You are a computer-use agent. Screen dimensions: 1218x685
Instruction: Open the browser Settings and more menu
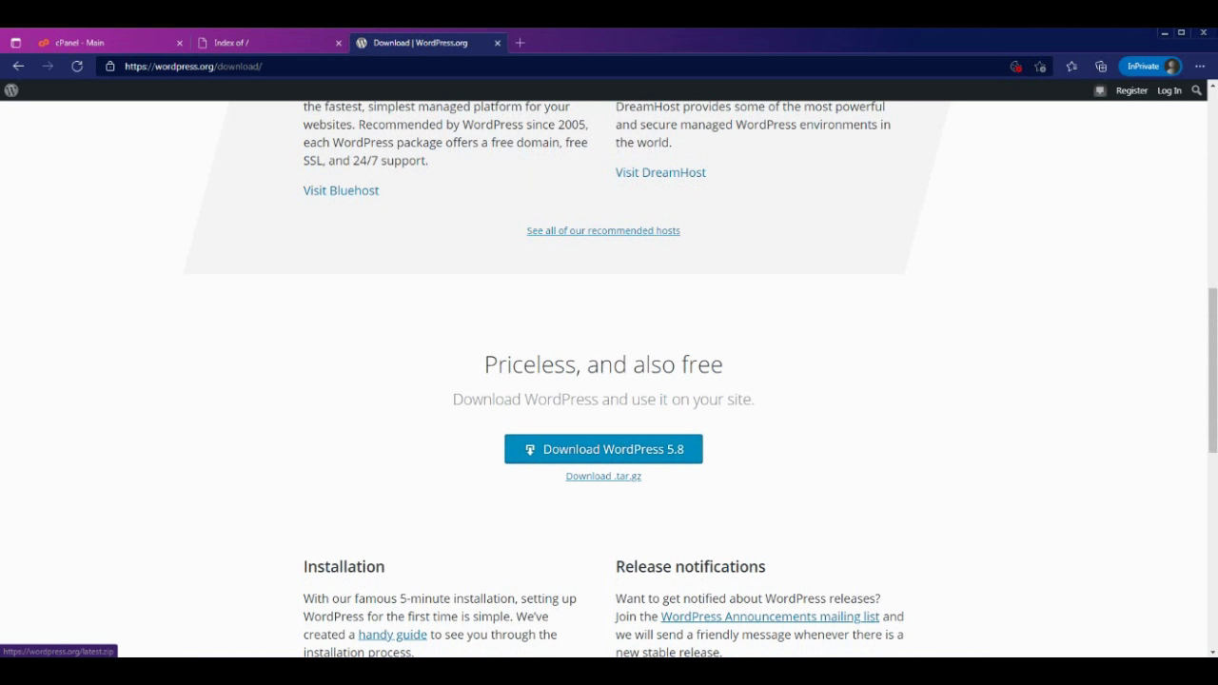1200,67
